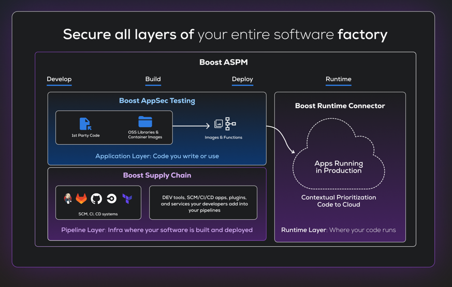
Task: Click the Boost Runtime Connector title
Action: point(340,105)
